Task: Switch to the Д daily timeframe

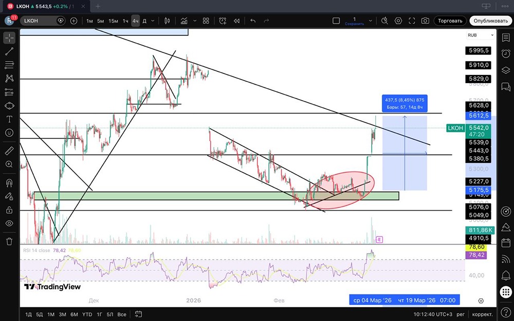Action: (144, 21)
